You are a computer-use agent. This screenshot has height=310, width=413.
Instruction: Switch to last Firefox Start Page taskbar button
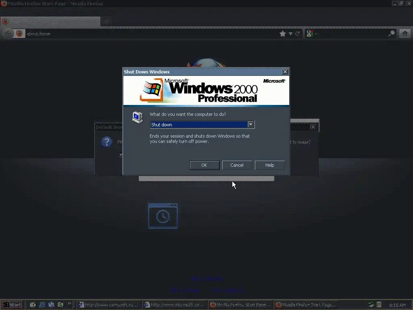pos(306,305)
